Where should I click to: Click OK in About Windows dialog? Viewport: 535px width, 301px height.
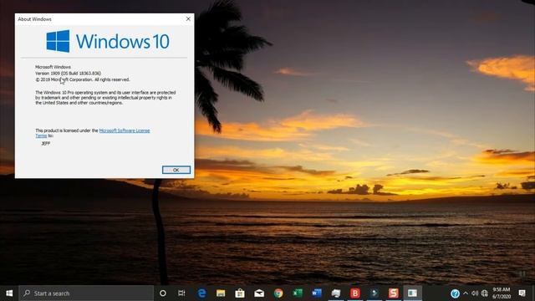pos(176,170)
